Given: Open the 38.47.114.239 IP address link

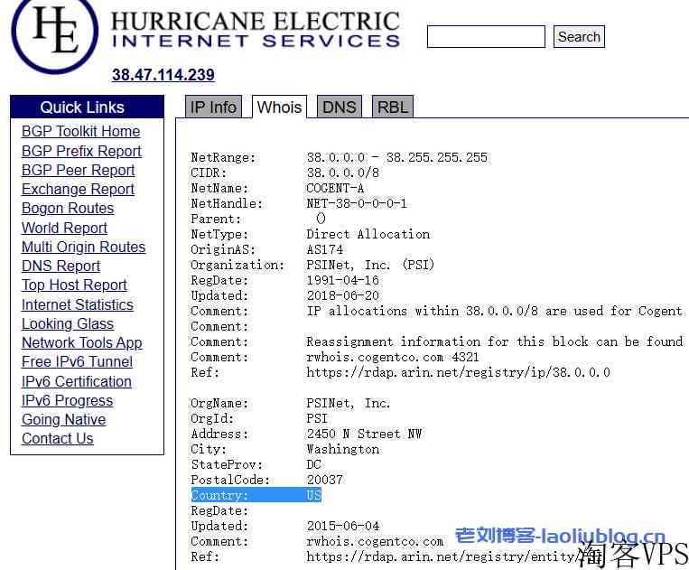Looking at the screenshot, I should click(x=163, y=75).
